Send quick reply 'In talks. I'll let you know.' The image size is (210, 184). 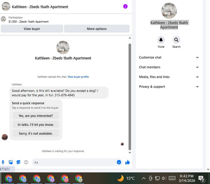coord(36,124)
